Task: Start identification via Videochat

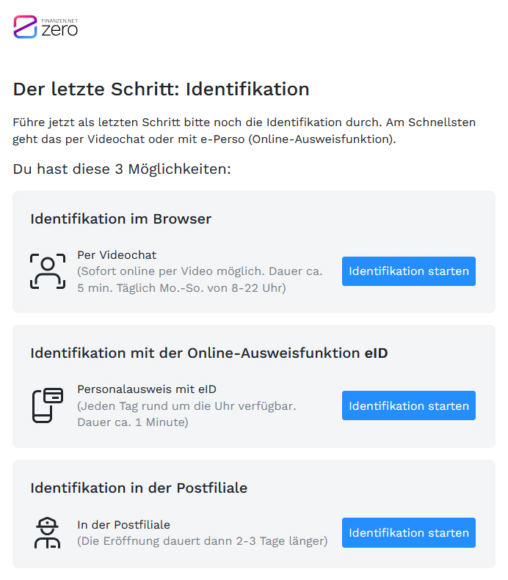Action: (x=408, y=271)
